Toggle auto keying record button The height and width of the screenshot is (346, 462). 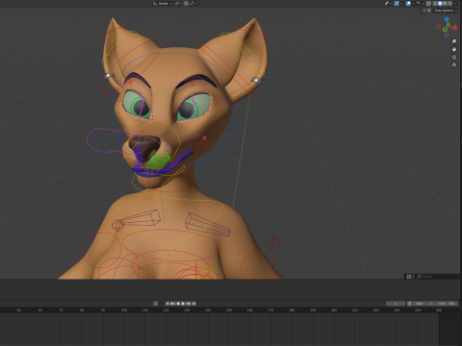pos(155,304)
